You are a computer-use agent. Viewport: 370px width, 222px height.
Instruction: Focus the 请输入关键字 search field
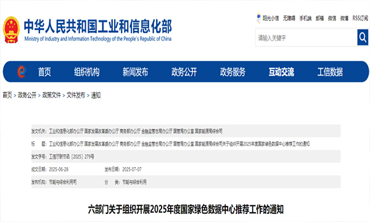[306, 38]
